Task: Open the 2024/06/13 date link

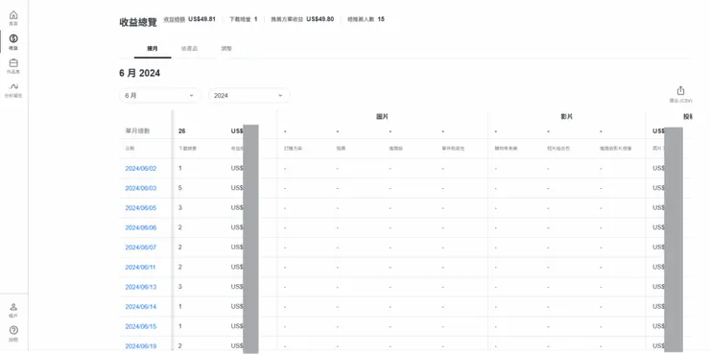Action: coord(141,287)
